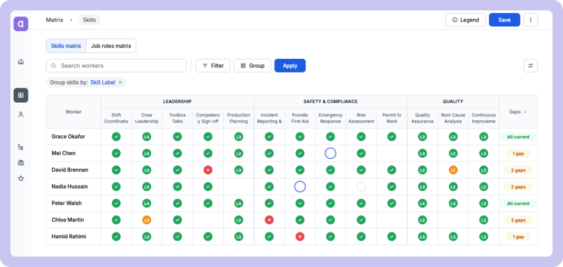Click Grace Okafor's Shift Coordination checkmark
This screenshot has height=267, width=563.
(116, 137)
